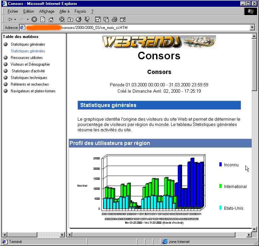The height and width of the screenshot is (246, 259).
Task: Click the cyan Etats-Unis legend swatch
Action: (220, 208)
